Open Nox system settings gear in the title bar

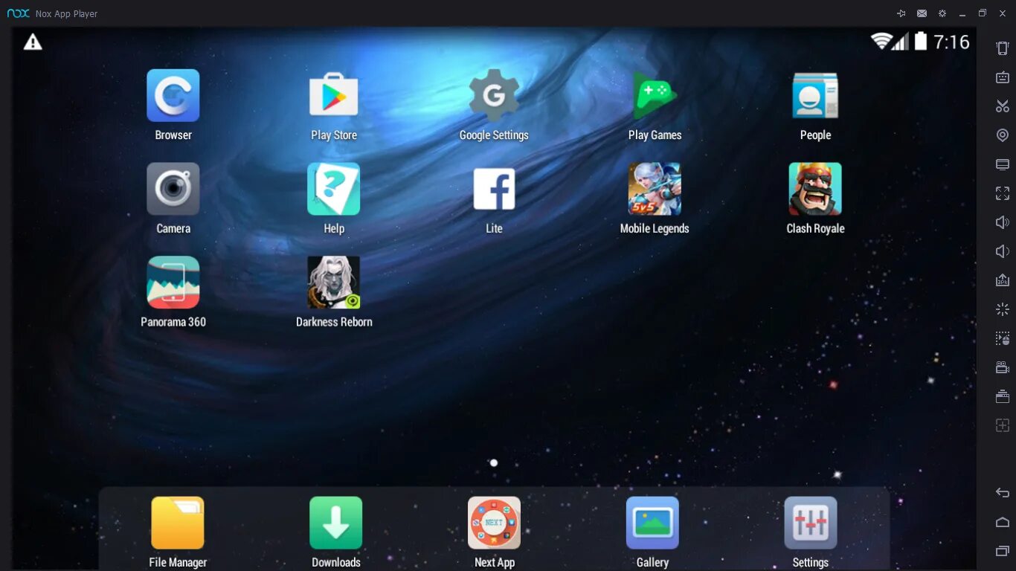pyautogui.click(x=942, y=13)
